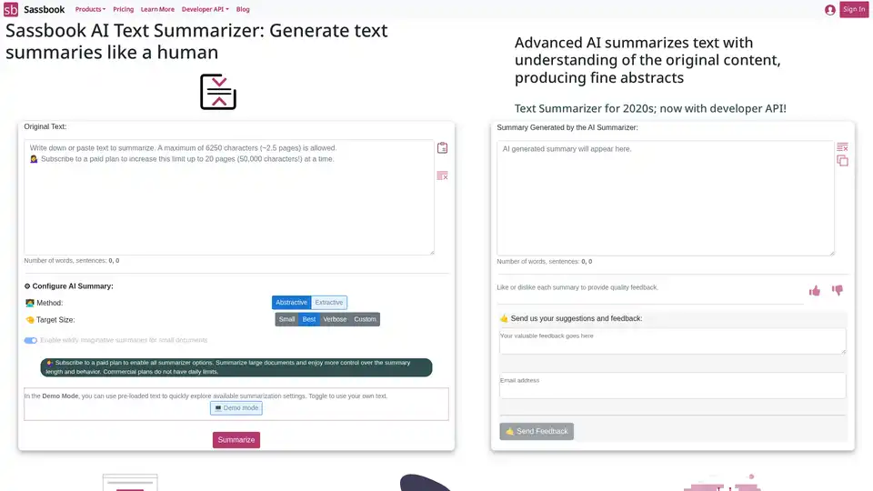Screen dimensions: 873x491
Task: Expand the Products dropdown menu
Action: [x=90, y=9]
